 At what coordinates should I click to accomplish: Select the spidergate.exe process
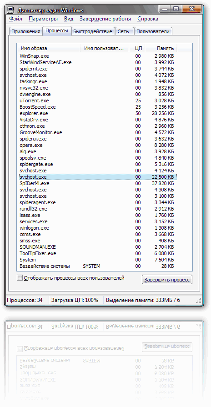pos(98,164)
